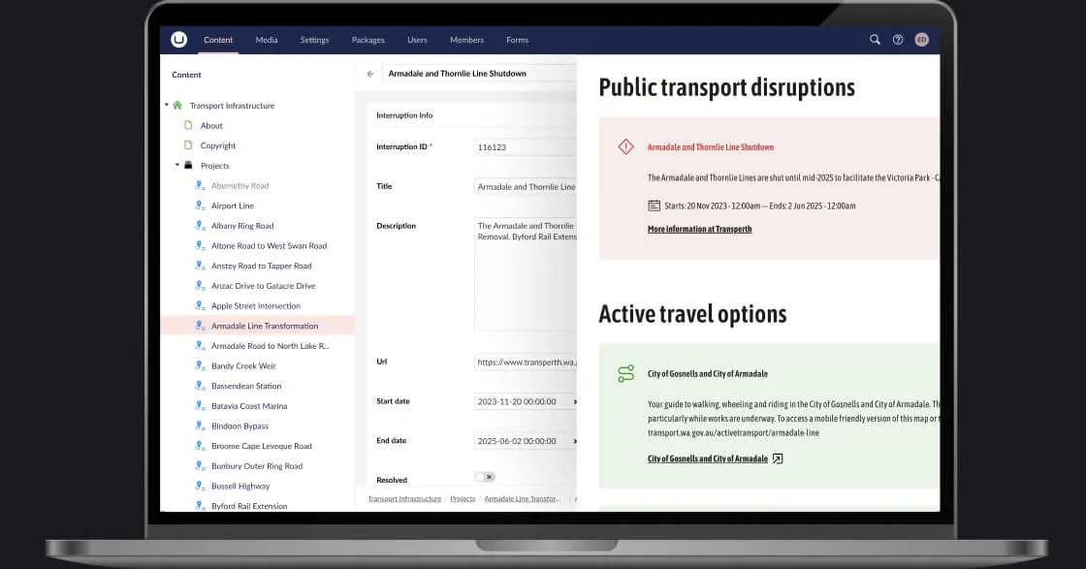The height and width of the screenshot is (569, 1086).
Task: Click the green route icon for active travel
Action: pos(625,374)
